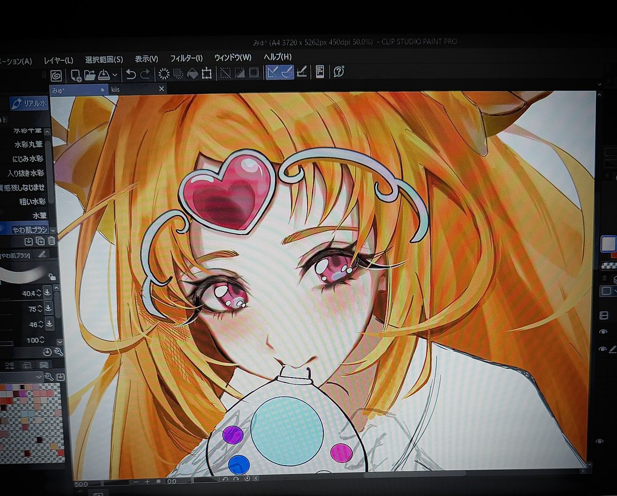Save the document with Save icon
The height and width of the screenshot is (496, 617).
click(x=103, y=75)
